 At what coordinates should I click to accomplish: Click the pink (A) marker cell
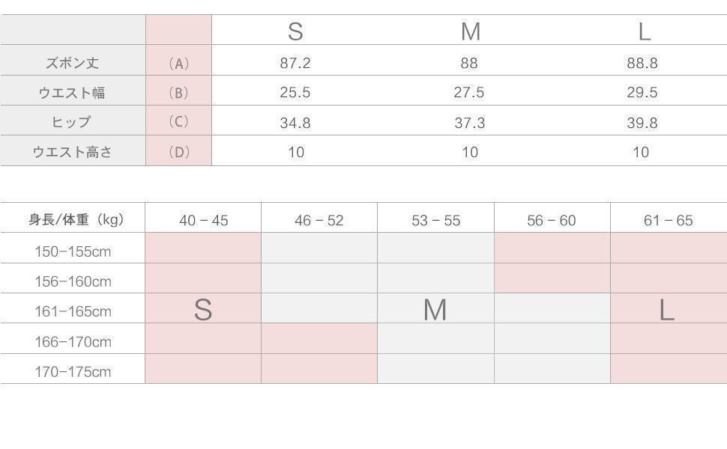(x=178, y=60)
